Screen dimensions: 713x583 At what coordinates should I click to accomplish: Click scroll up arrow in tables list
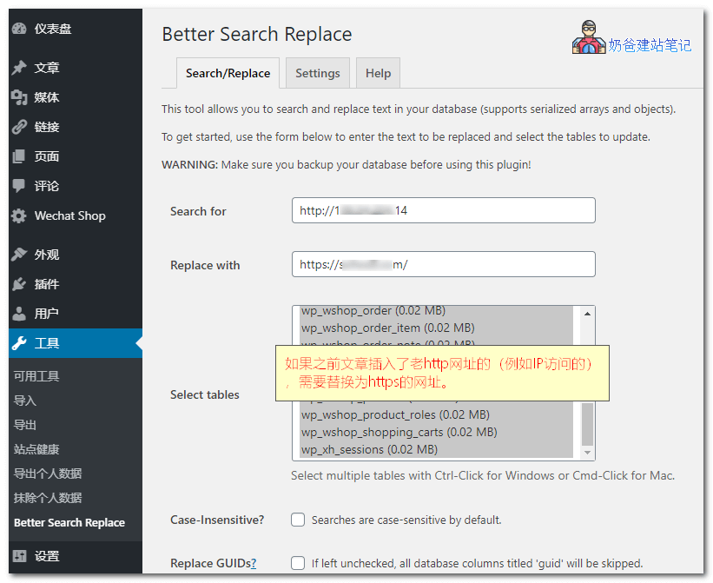pos(588,314)
